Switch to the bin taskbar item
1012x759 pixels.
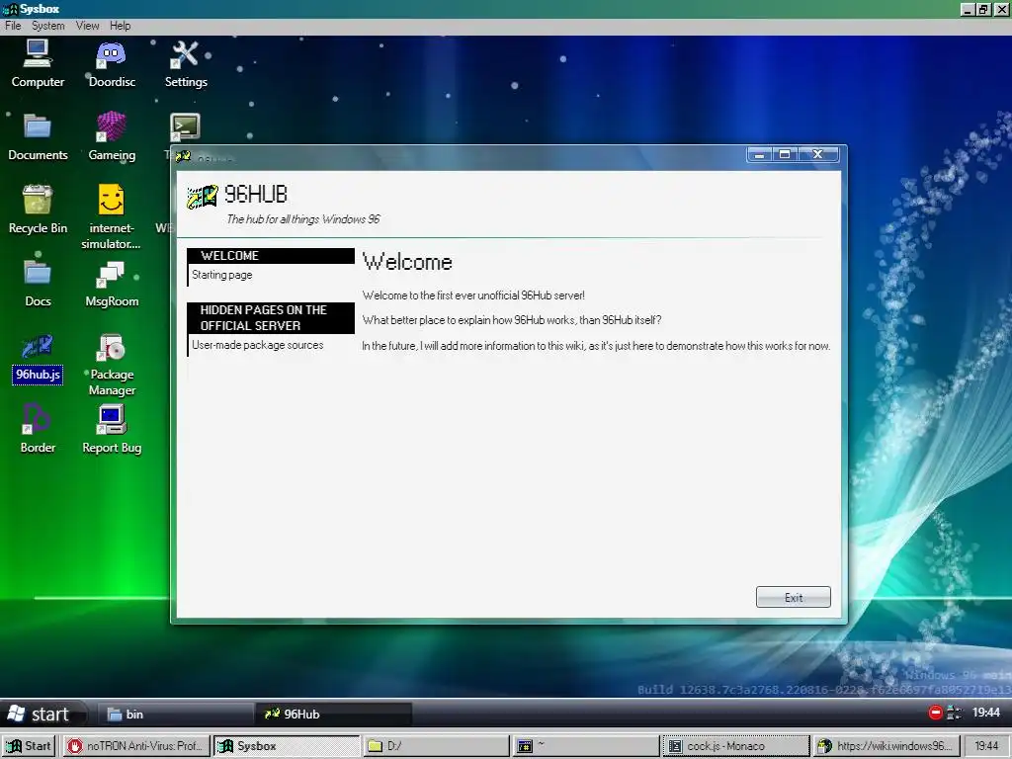pyautogui.click(x=174, y=715)
